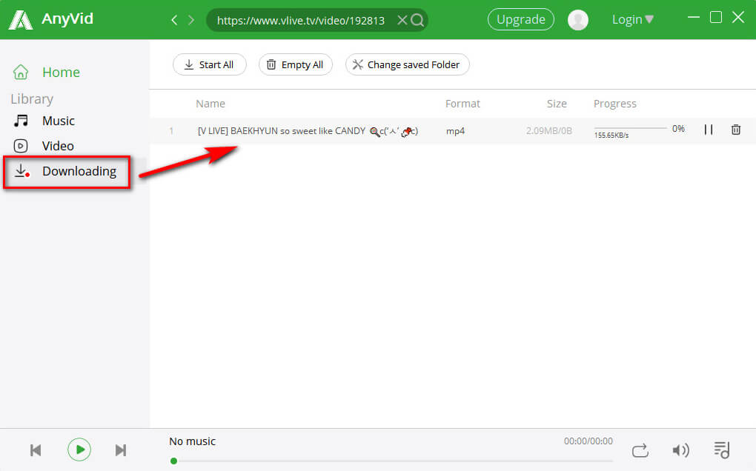Image resolution: width=756 pixels, height=471 pixels.
Task: Click the back navigation arrow
Action: click(174, 20)
